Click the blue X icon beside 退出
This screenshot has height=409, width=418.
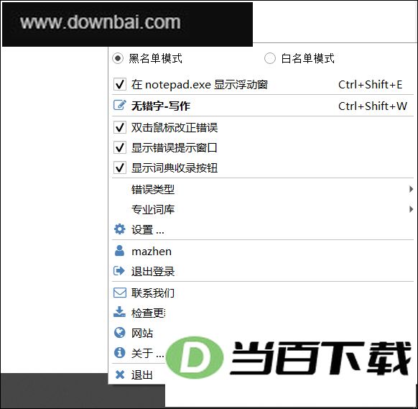click(x=120, y=374)
